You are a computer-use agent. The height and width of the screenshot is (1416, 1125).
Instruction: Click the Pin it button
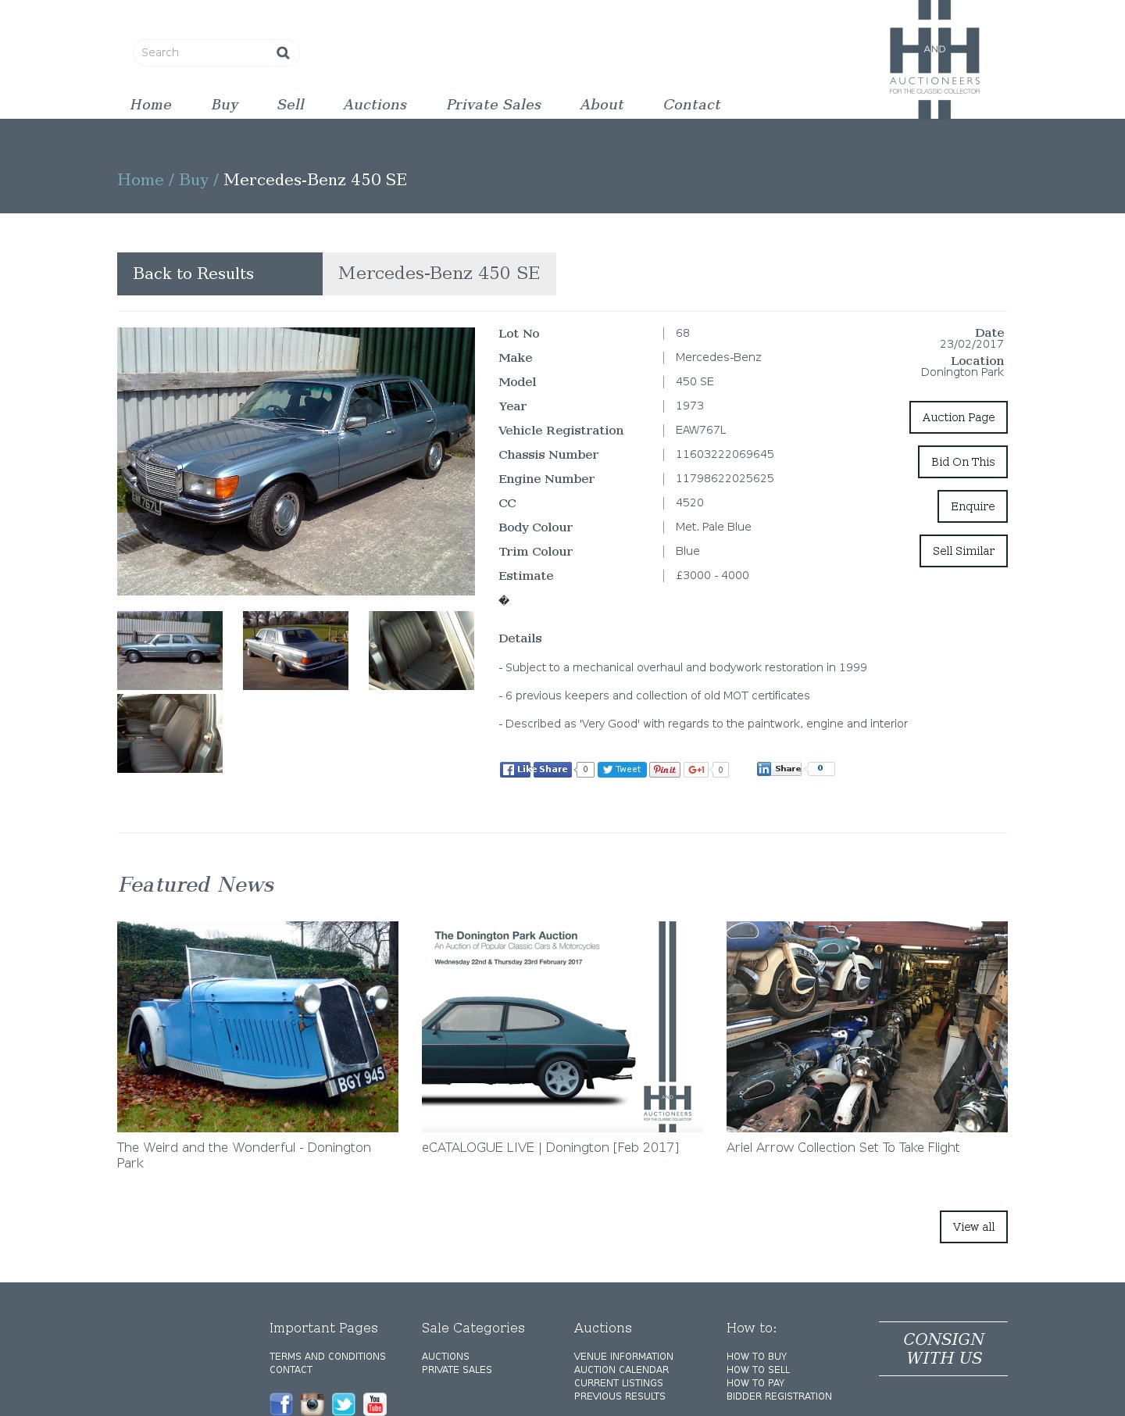665,770
